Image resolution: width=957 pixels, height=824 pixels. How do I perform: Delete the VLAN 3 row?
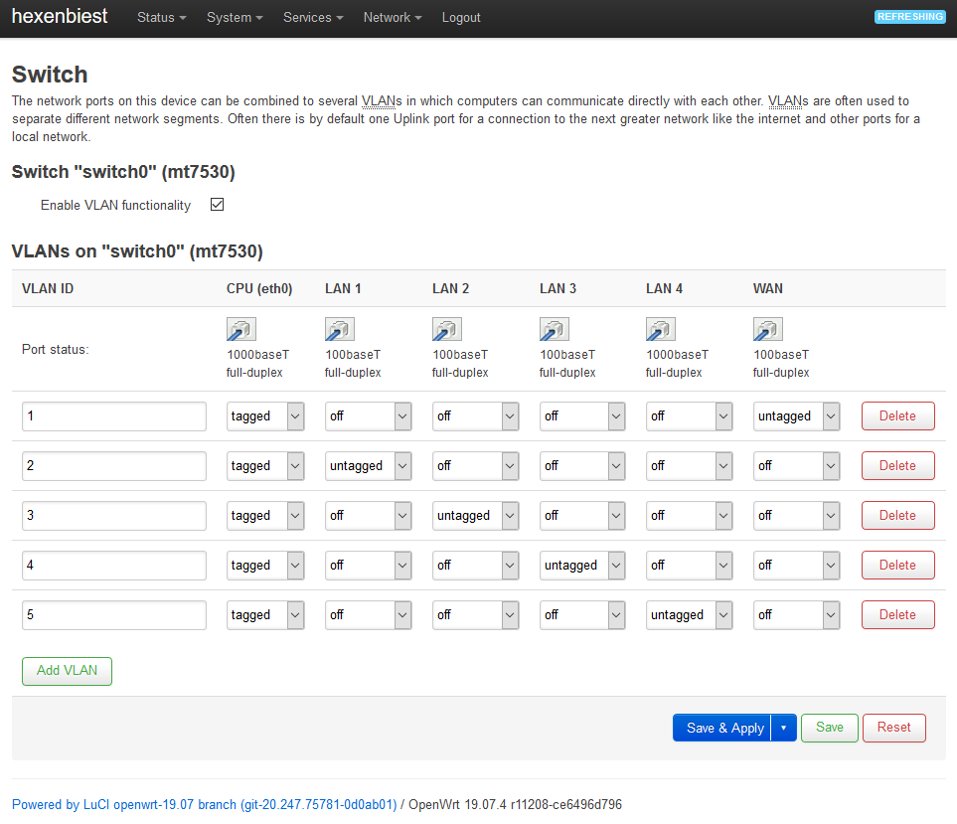click(x=897, y=516)
